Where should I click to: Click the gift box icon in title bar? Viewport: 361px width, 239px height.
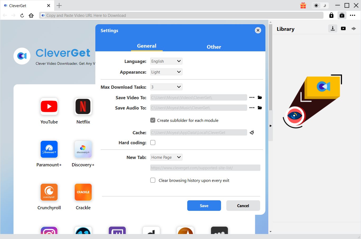click(x=303, y=6)
